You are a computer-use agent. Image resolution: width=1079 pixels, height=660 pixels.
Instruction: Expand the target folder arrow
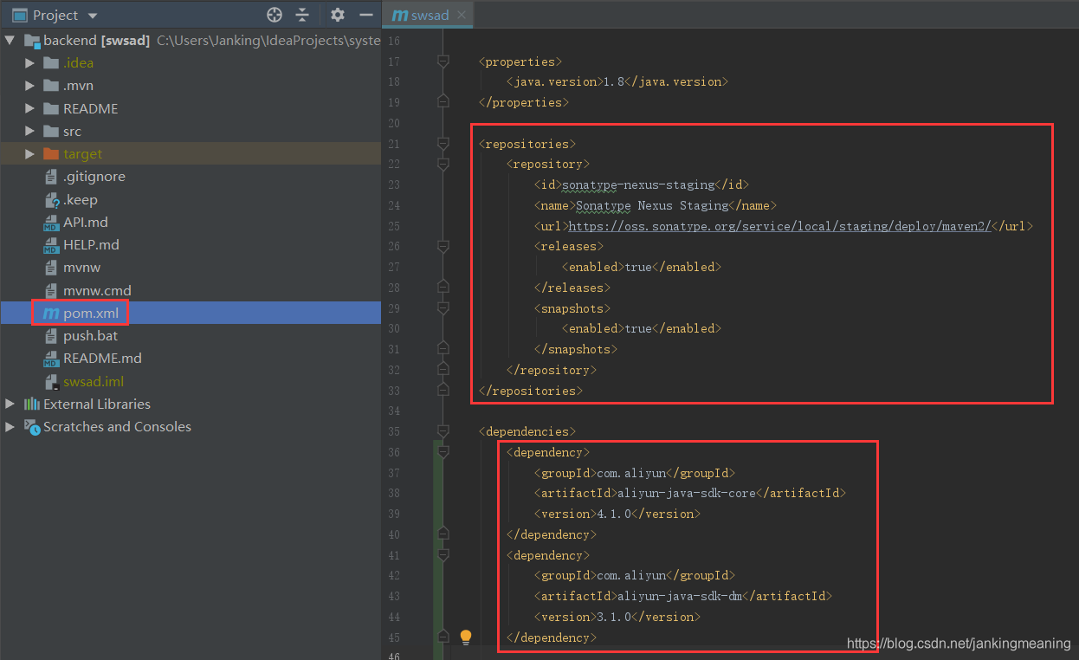(x=29, y=154)
